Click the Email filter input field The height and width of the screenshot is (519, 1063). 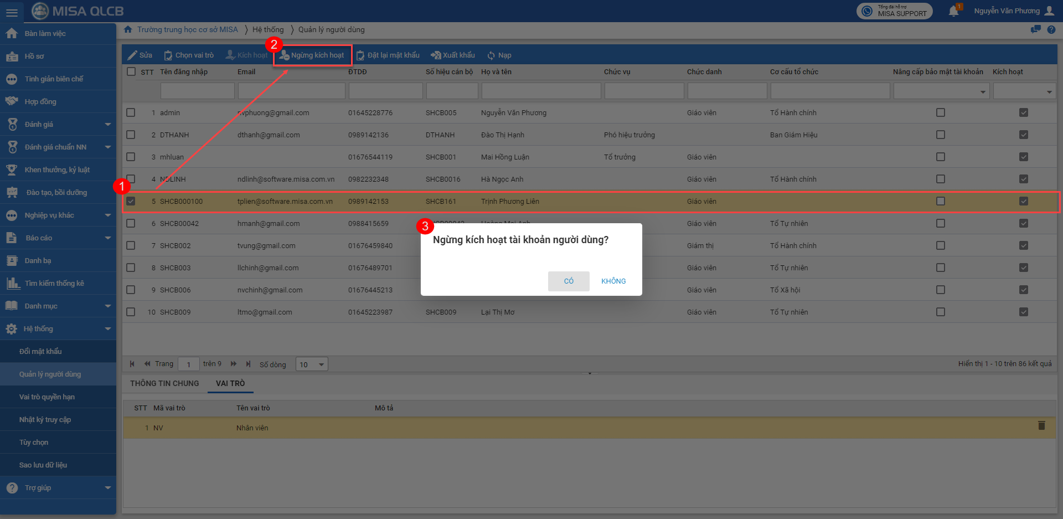tap(291, 91)
